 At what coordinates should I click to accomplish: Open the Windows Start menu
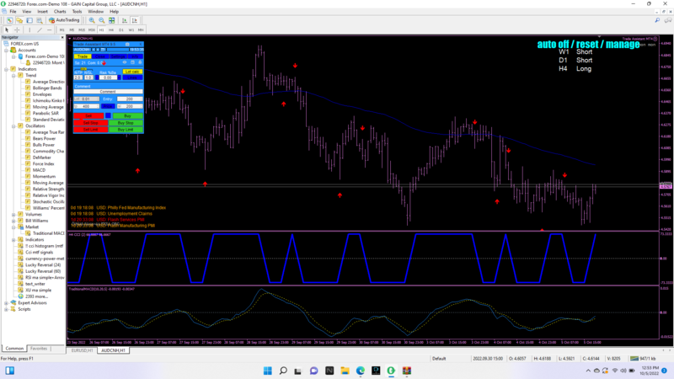[267, 371]
